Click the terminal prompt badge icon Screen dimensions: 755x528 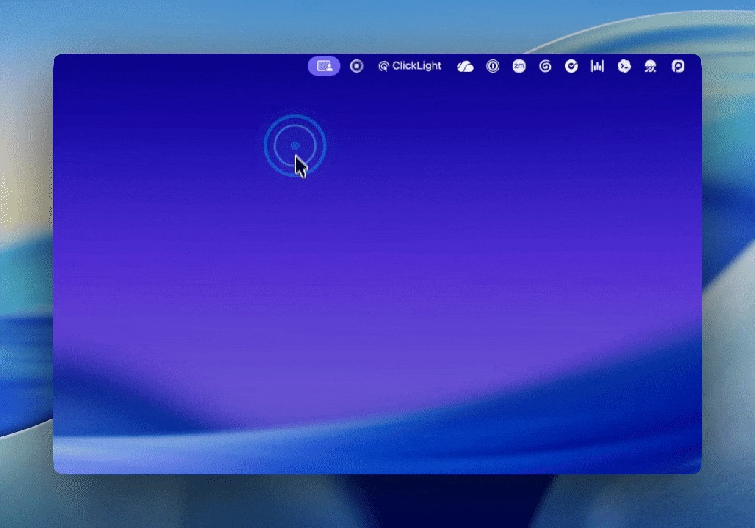tap(624, 66)
